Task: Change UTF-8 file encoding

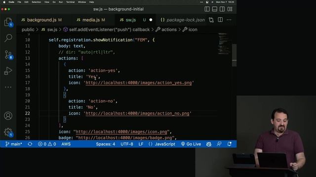Action: click(x=127, y=144)
